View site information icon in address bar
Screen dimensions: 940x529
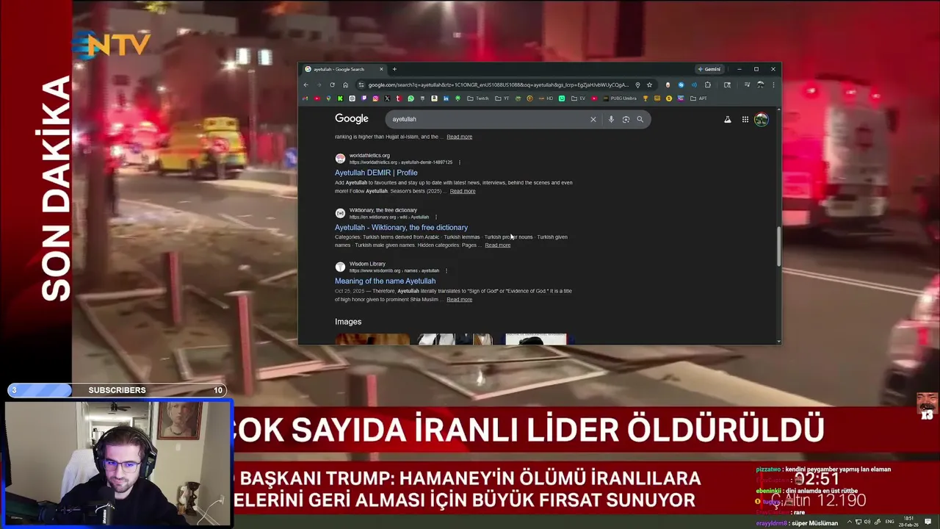361,85
